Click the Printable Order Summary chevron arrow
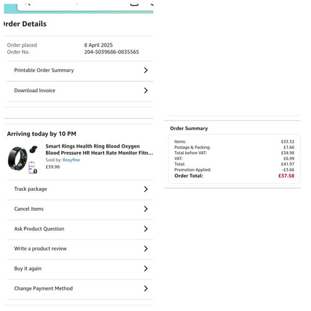The width and height of the screenshot is (311, 311). pos(146,70)
